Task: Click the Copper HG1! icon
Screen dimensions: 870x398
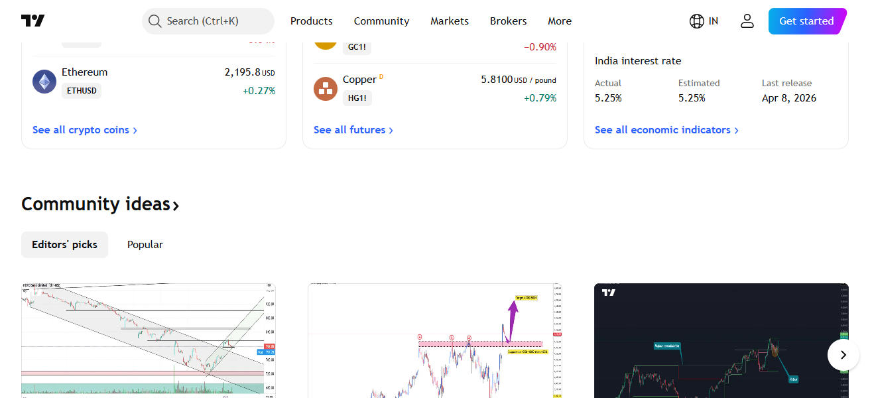Action: coord(325,88)
